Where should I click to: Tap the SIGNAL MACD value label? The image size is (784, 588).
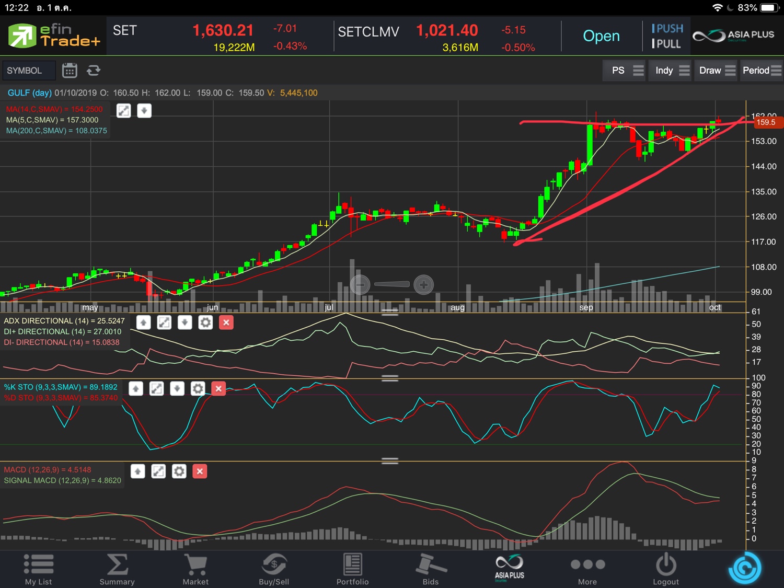[x=63, y=480]
